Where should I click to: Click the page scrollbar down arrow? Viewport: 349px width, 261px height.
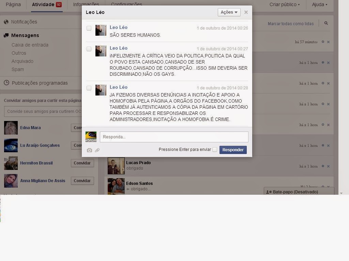point(342,193)
